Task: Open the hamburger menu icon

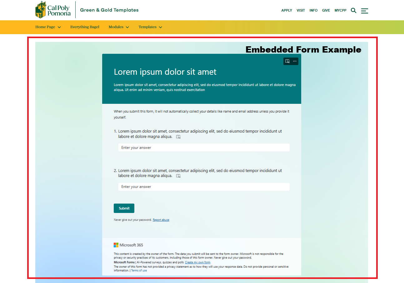Action: (x=364, y=11)
